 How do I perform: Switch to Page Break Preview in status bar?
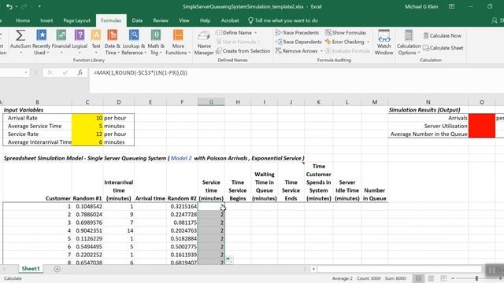point(443,278)
